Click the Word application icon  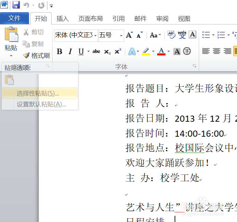[x=4, y=5]
